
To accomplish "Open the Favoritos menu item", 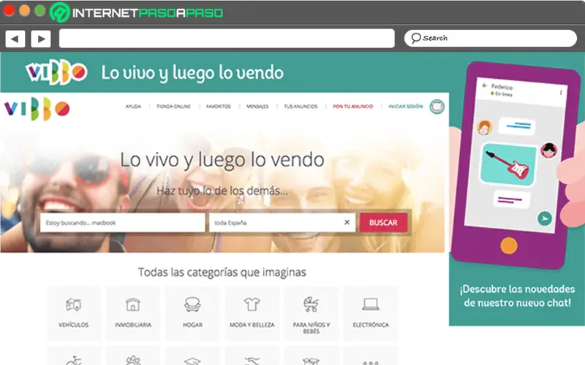I will [x=219, y=107].
